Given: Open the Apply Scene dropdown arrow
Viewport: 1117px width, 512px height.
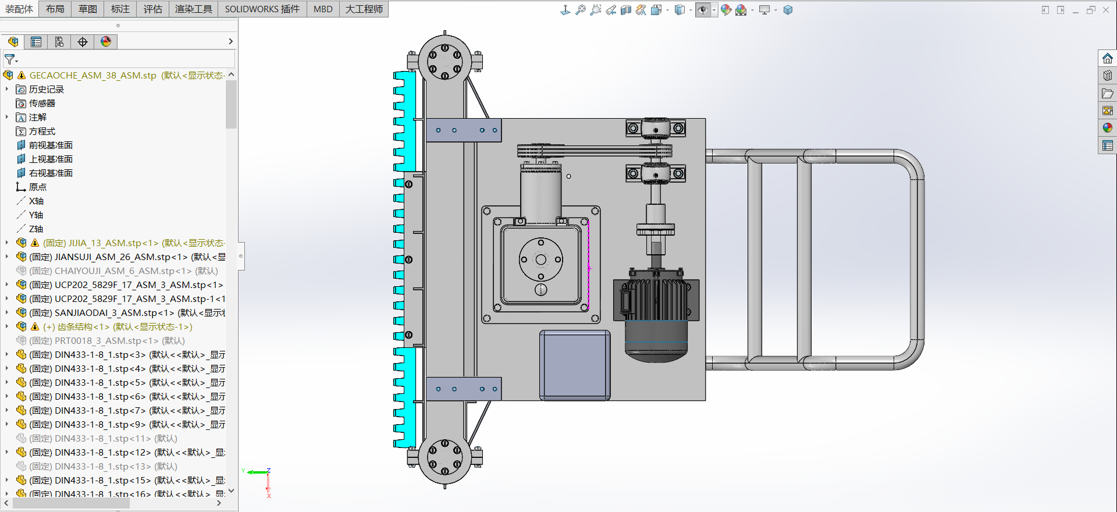Looking at the screenshot, I should point(752,10).
